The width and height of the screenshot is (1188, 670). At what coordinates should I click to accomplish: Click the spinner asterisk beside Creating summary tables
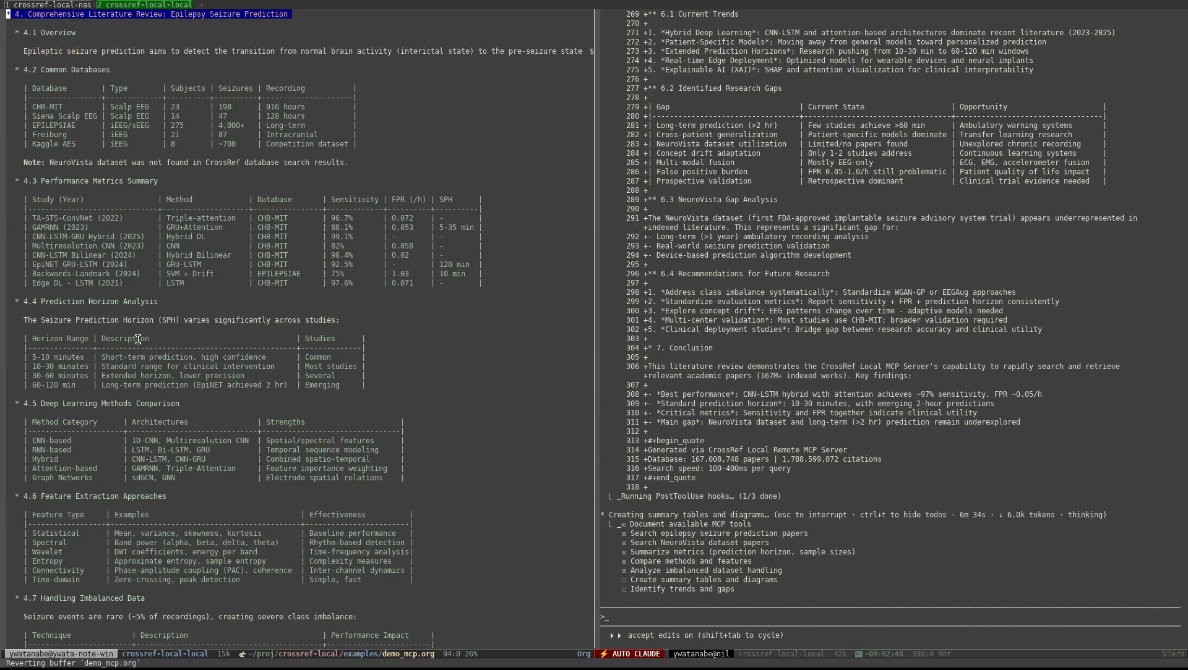click(602, 515)
